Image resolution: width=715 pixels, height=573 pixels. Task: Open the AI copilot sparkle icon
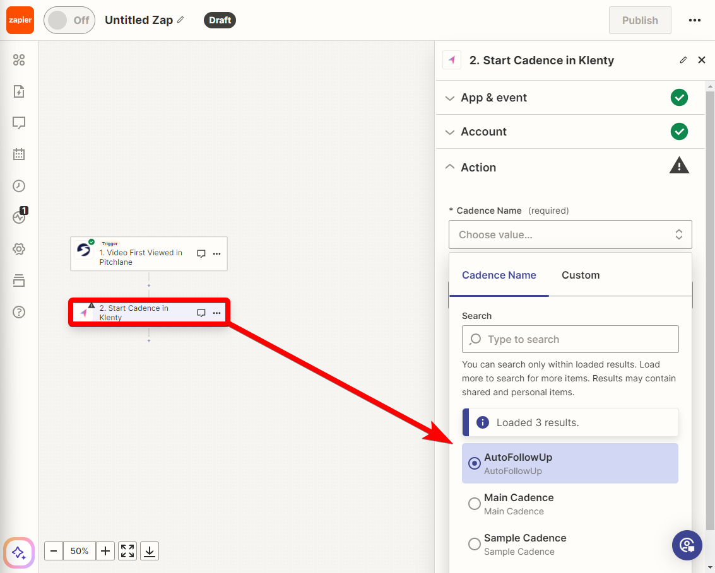[x=19, y=553]
